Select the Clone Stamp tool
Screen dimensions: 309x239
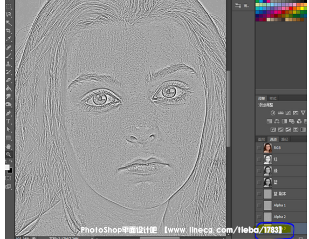coord(8,64)
